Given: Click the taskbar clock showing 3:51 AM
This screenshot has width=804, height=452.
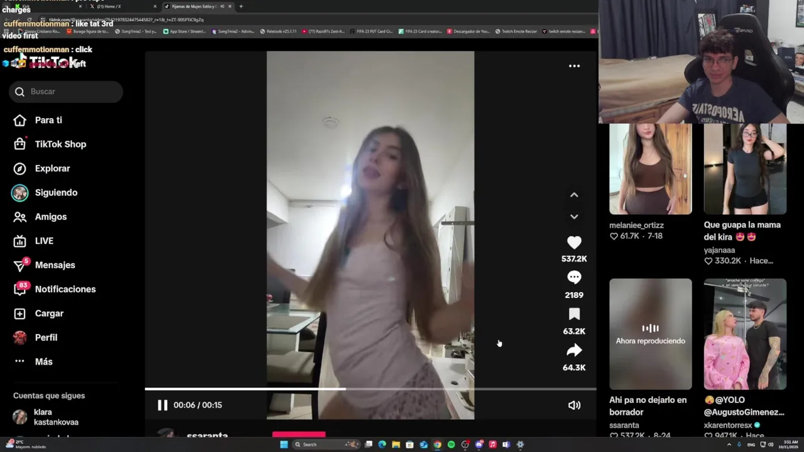Looking at the screenshot, I should [x=790, y=444].
